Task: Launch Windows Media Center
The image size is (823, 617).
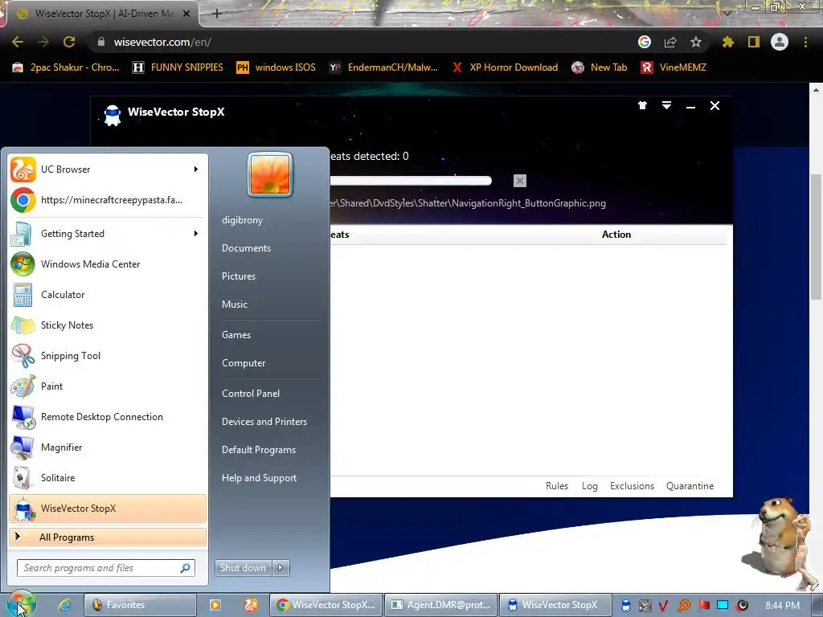Action: pyautogui.click(x=108, y=264)
